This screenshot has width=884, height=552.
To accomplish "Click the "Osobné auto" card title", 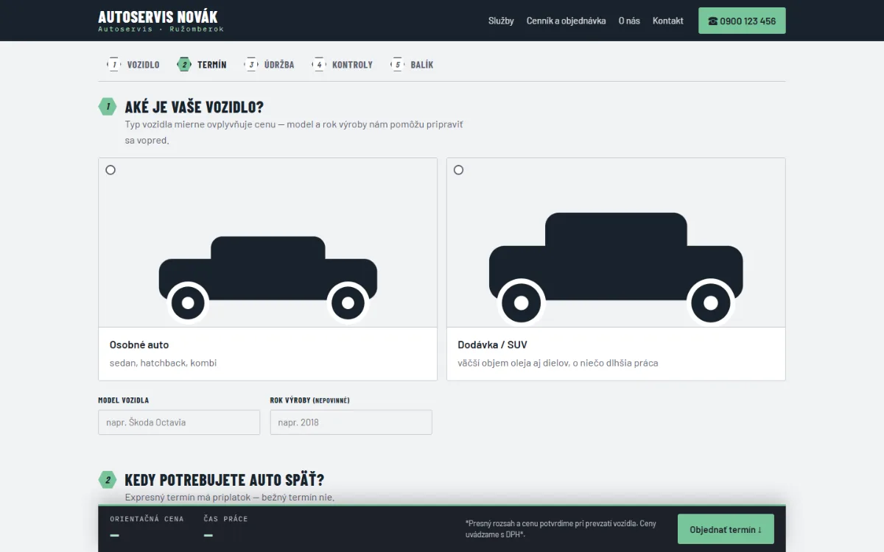I will (x=139, y=344).
